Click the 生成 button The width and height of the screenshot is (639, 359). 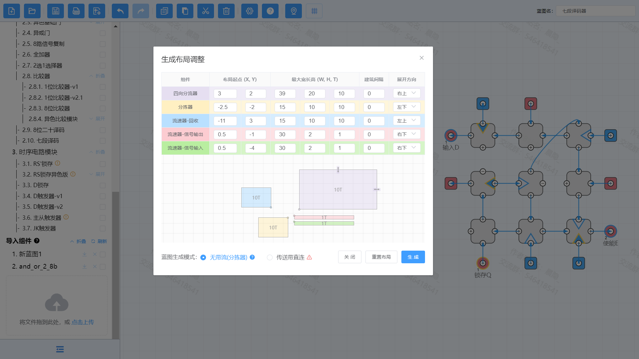(x=413, y=257)
